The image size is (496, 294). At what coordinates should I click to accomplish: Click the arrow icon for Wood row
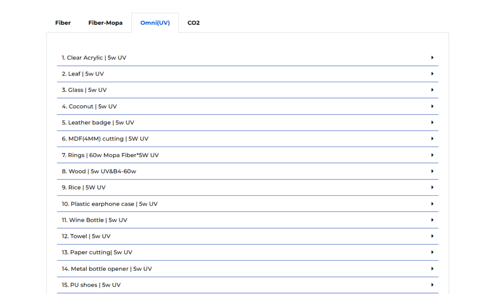coord(432,171)
